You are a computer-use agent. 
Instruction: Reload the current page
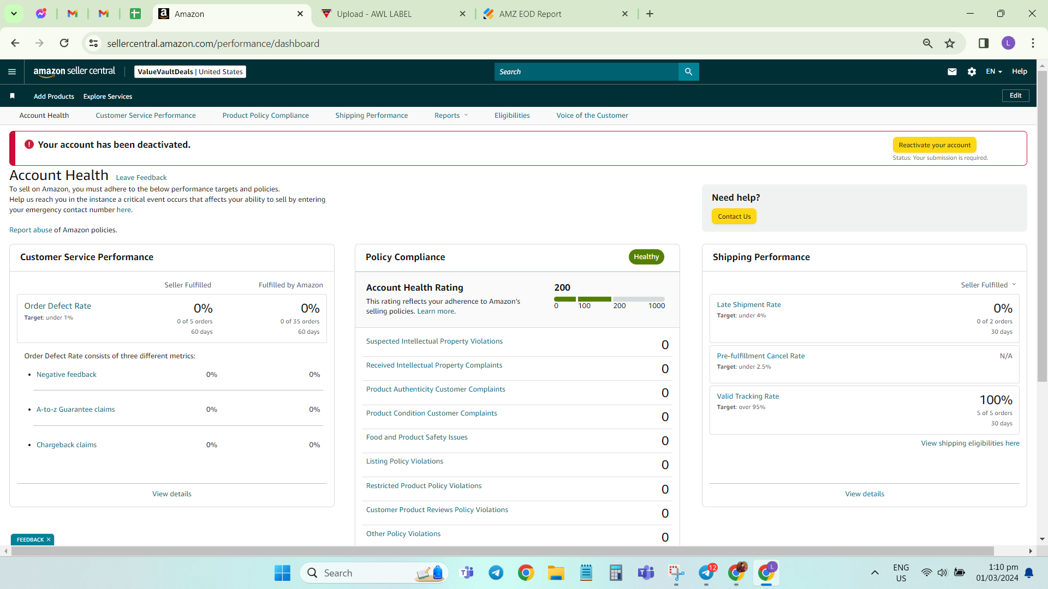pyautogui.click(x=64, y=43)
